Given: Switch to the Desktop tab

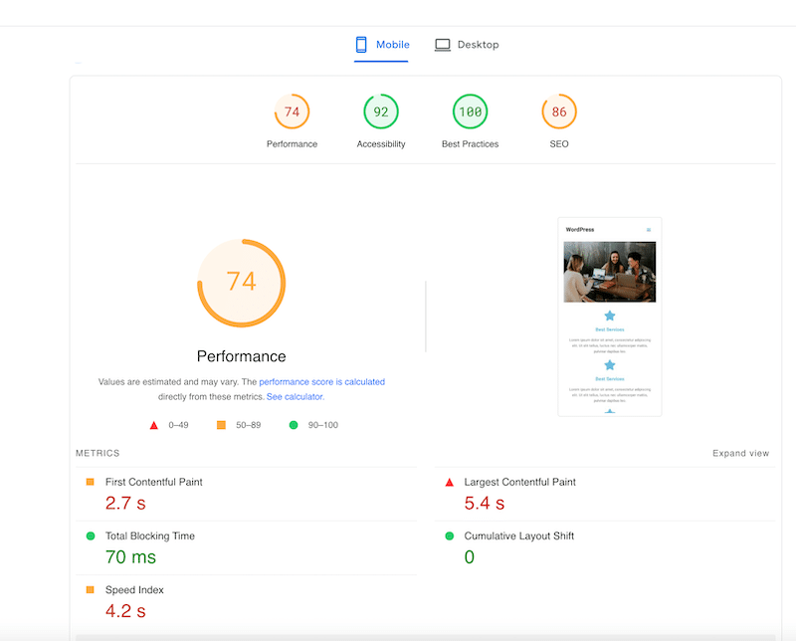Looking at the screenshot, I should point(479,45).
